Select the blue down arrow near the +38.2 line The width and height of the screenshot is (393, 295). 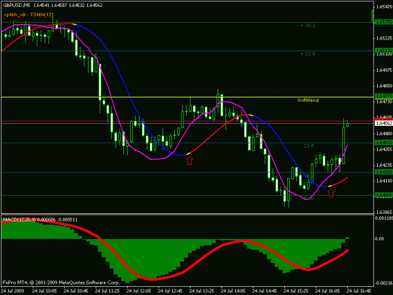point(77,30)
